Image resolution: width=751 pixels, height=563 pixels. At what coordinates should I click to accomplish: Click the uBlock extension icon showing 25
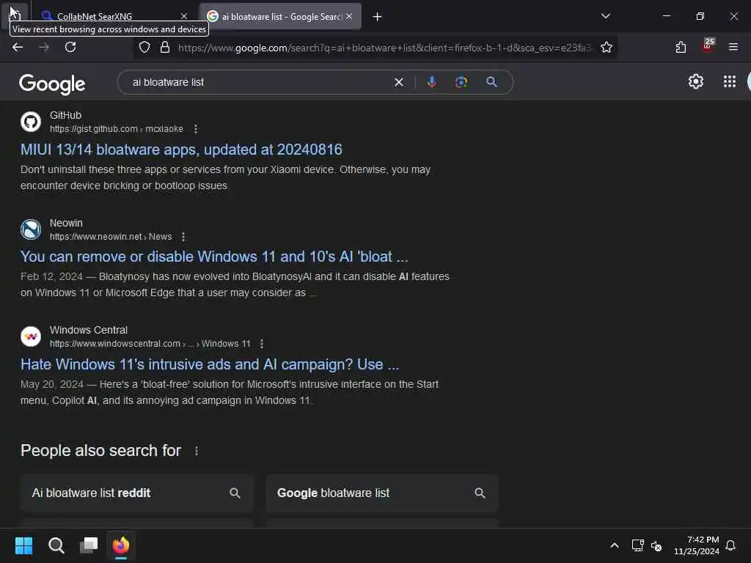pos(708,46)
